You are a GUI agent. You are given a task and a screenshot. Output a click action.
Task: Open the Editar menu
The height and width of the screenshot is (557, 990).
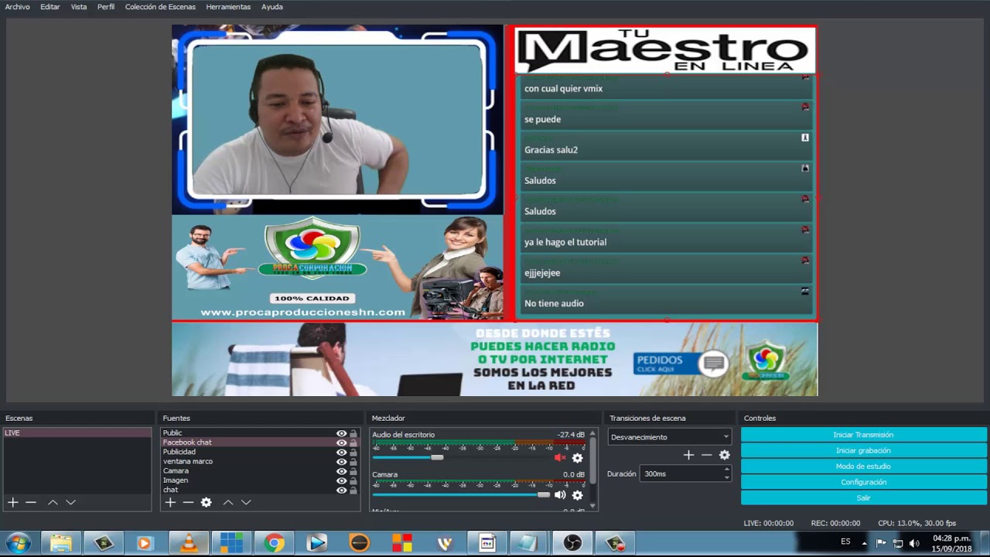coord(50,6)
